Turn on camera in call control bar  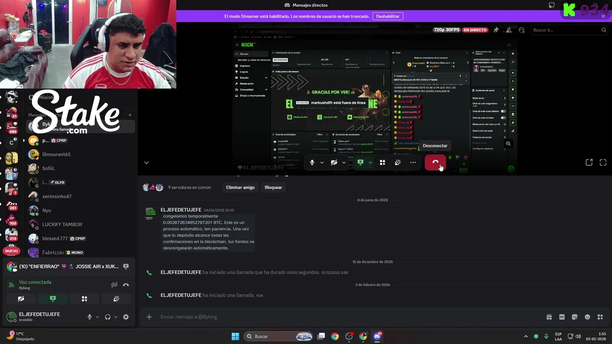coord(334,162)
